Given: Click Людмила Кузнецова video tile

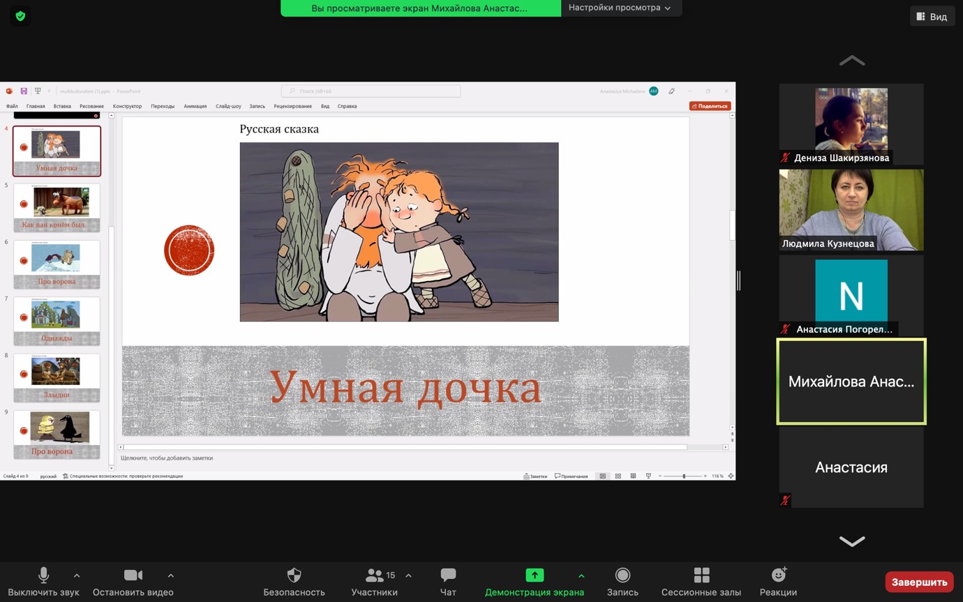Looking at the screenshot, I should point(851,210).
